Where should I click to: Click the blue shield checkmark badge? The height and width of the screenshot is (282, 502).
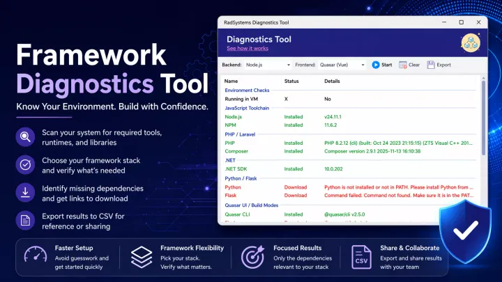465,231
